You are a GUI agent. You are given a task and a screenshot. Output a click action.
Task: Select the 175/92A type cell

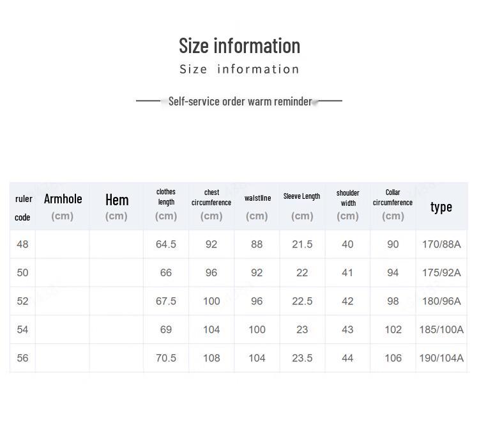coord(441,273)
